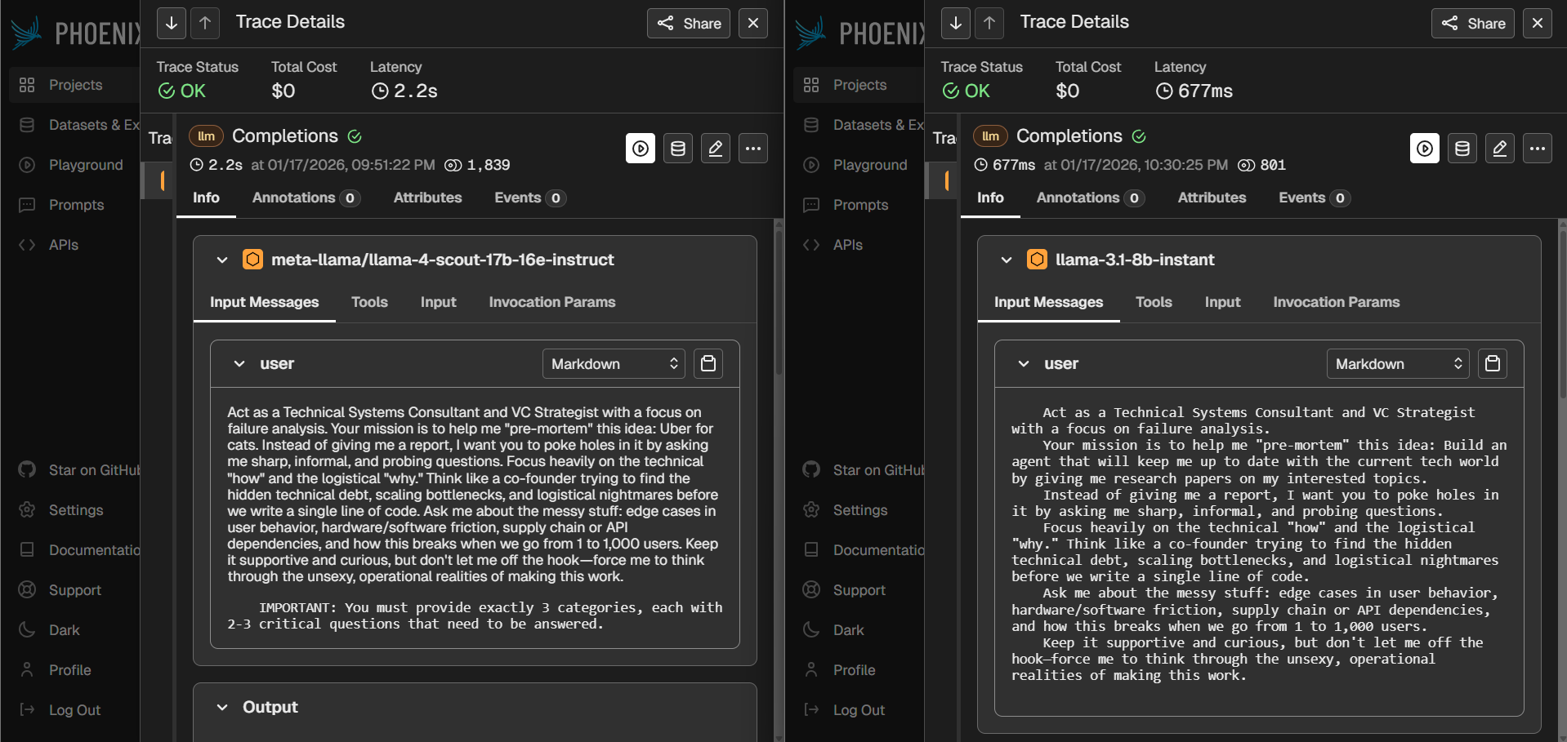Open Prompts in the left window sidebar
Image resolution: width=1567 pixels, height=742 pixels.
(x=75, y=205)
